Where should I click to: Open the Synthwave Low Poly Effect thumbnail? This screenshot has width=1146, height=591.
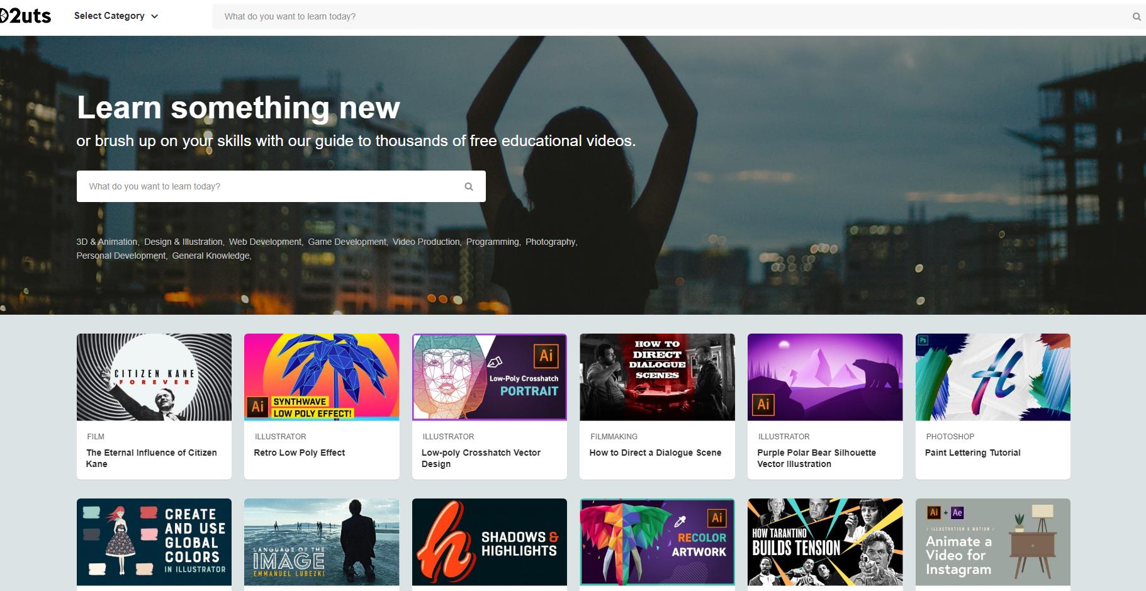tap(322, 377)
